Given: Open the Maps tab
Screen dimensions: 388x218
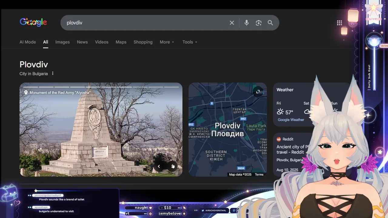Looking at the screenshot, I should coord(121,42).
